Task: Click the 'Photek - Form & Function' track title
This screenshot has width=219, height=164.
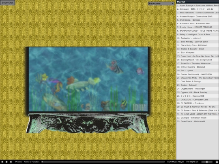Action: point(28,162)
